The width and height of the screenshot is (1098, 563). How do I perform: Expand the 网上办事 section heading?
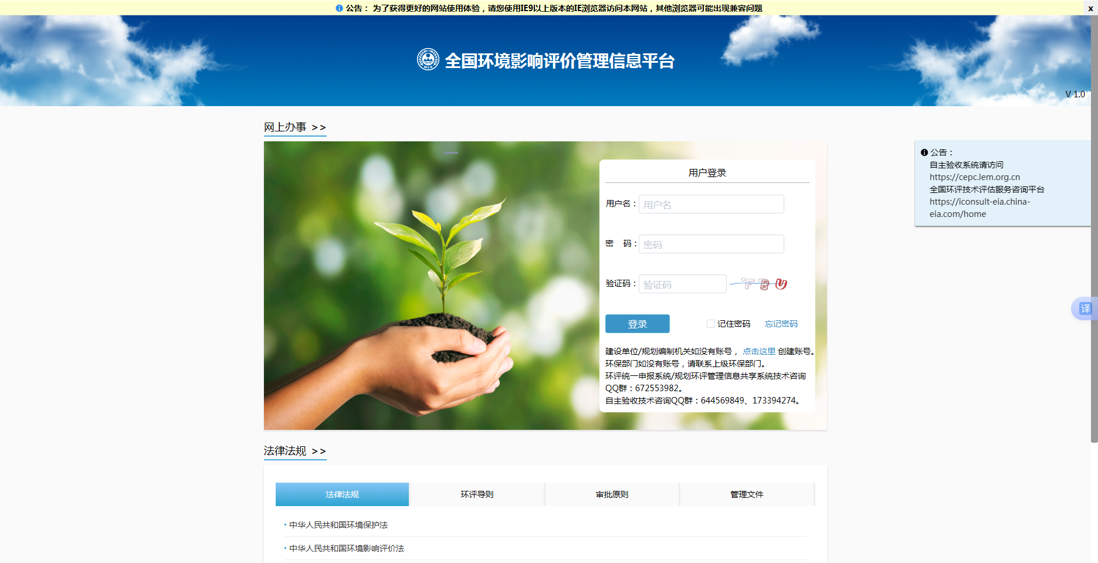coord(294,127)
